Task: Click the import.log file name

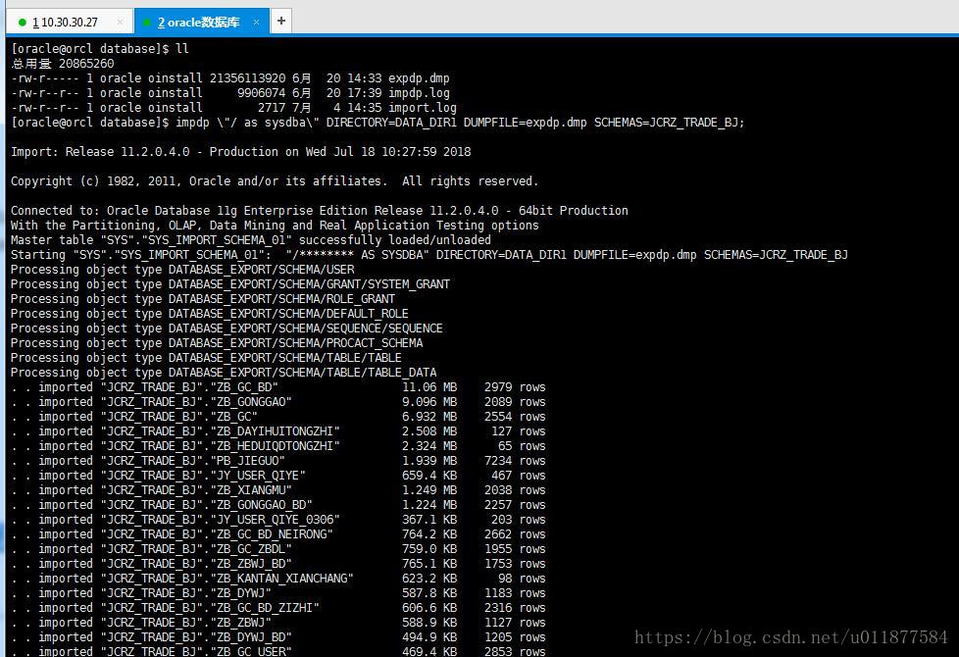Action: 423,108
